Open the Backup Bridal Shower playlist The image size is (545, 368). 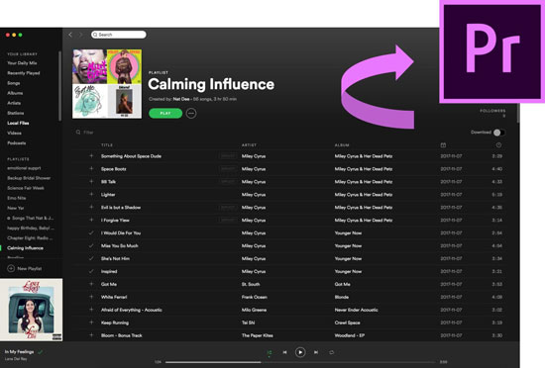tap(29, 178)
